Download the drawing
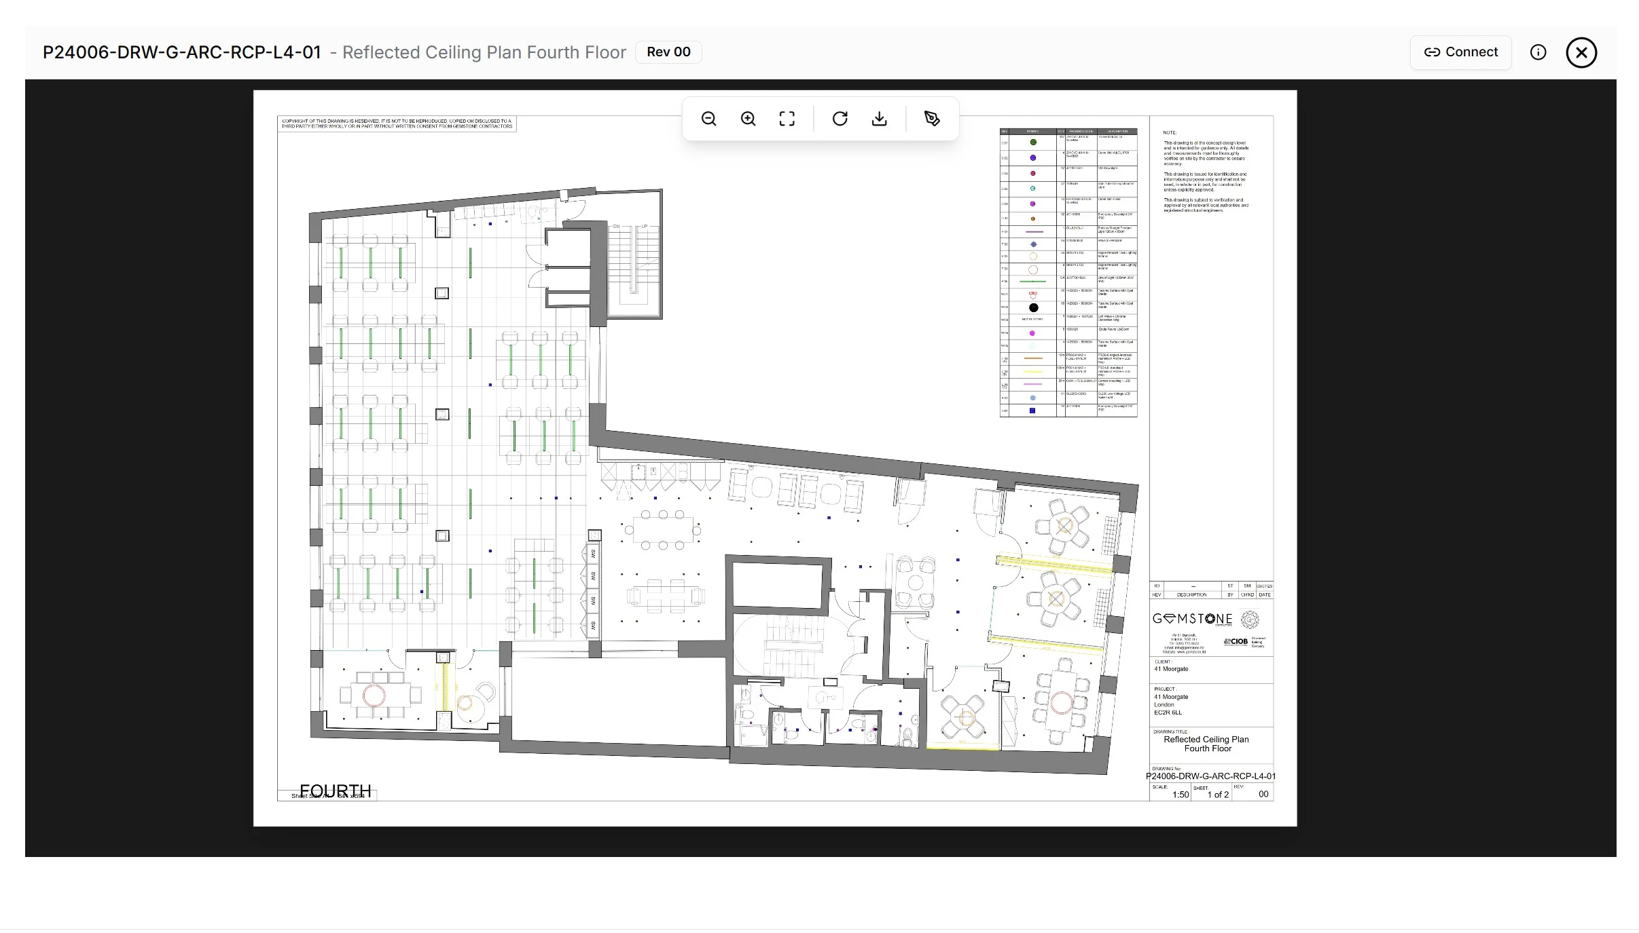The width and height of the screenshot is (1639, 933). pyautogui.click(x=880, y=118)
